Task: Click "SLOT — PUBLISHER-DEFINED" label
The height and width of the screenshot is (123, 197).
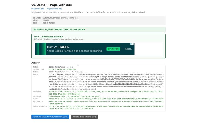Action: [48, 37]
